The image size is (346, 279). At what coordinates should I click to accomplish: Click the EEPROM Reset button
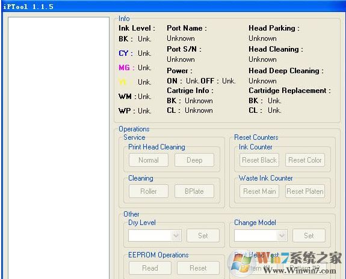click(198, 268)
